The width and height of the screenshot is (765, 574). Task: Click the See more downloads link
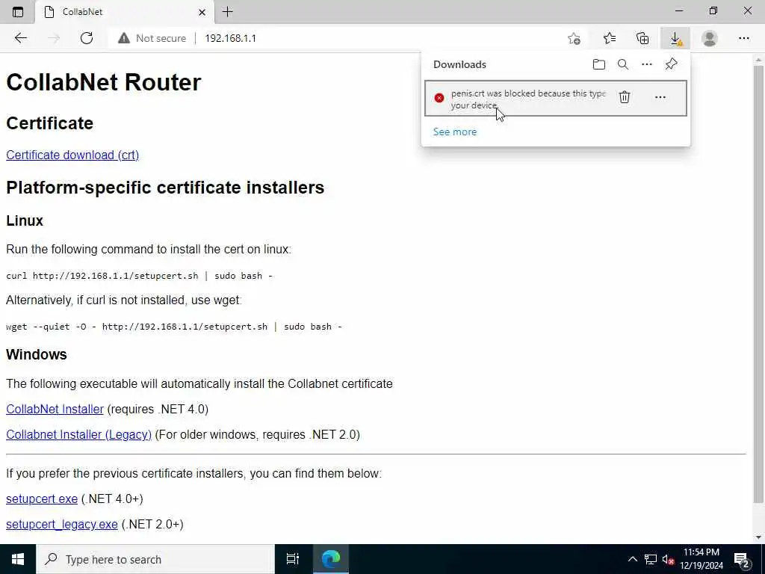[455, 132]
